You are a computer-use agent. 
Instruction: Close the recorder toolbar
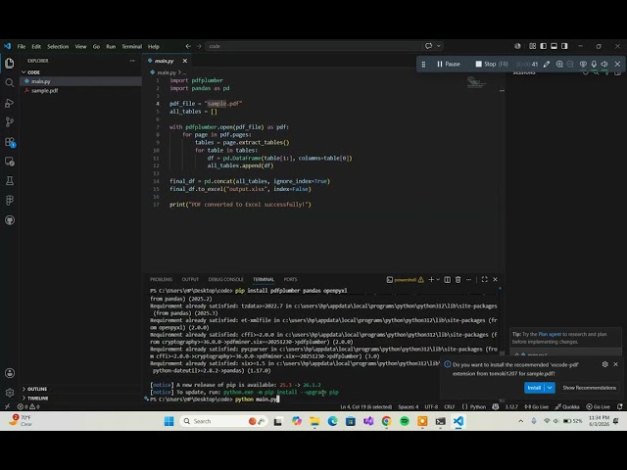point(617,64)
